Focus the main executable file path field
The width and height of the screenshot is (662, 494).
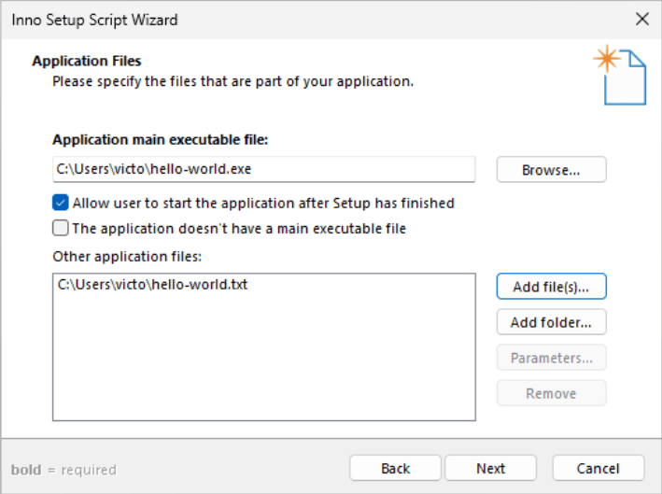[x=264, y=169]
